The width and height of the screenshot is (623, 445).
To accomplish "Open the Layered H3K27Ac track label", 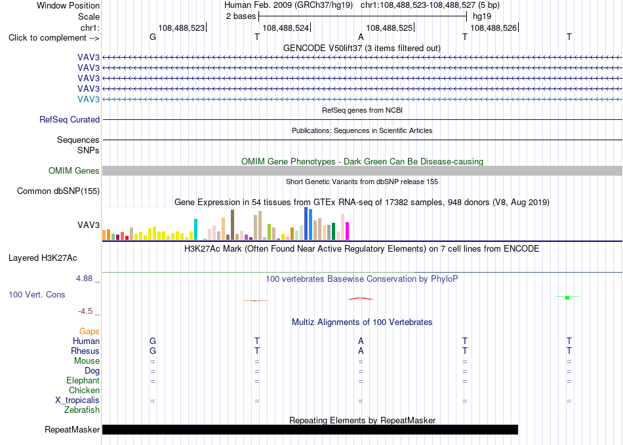I will 43,258.
